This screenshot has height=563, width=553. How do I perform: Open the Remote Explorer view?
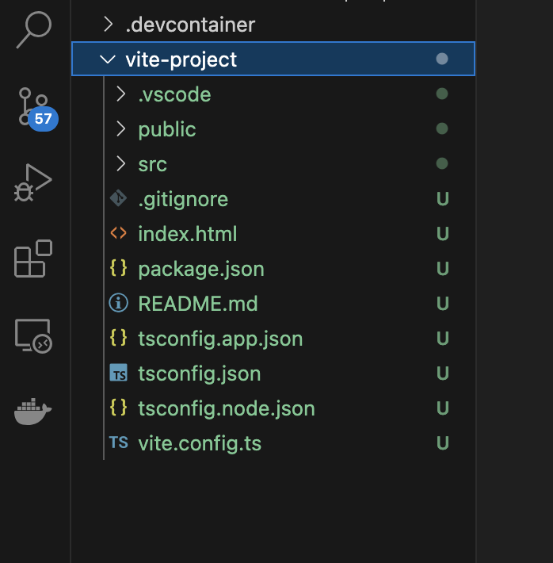pyautogui.click(x=34, y=336)
